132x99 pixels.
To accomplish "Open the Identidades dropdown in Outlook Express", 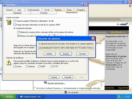I will [x=118, y=32].
